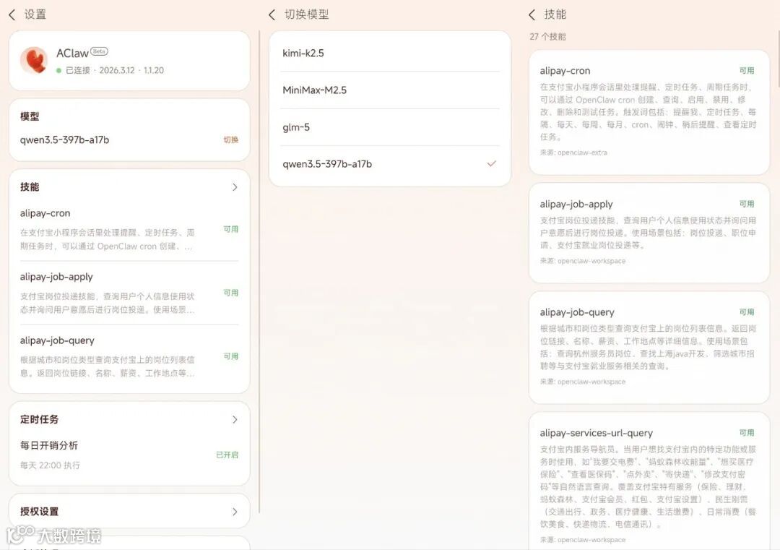Click the 27 个技能 count label
The image size is (780, 550).
pyautogui.click(x=547, y=37)
